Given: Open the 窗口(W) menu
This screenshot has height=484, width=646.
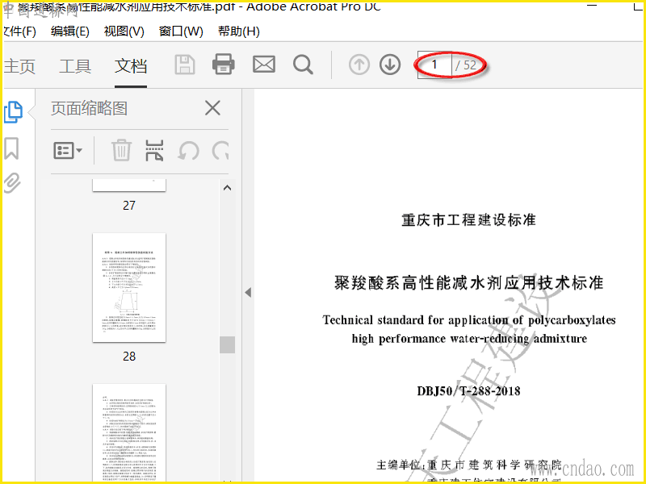Looking at the screenshot, I should 181,31.
